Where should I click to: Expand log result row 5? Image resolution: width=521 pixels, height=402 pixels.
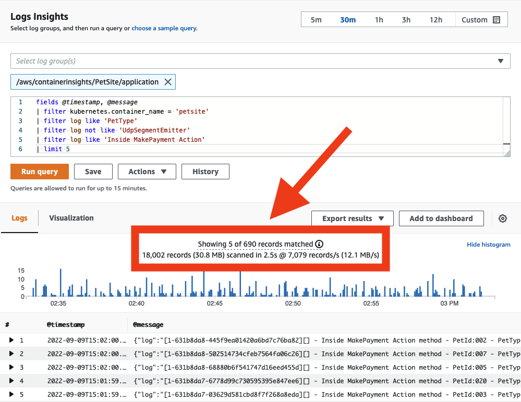(x=11, y=394)
